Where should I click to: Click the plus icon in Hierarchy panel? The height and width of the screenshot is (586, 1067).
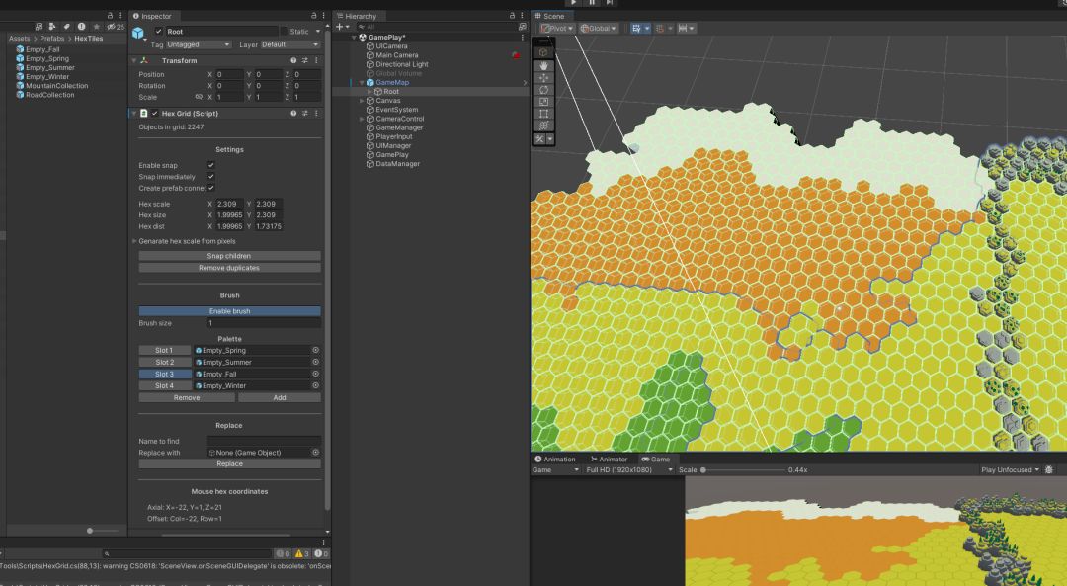(x=339, y=27)
